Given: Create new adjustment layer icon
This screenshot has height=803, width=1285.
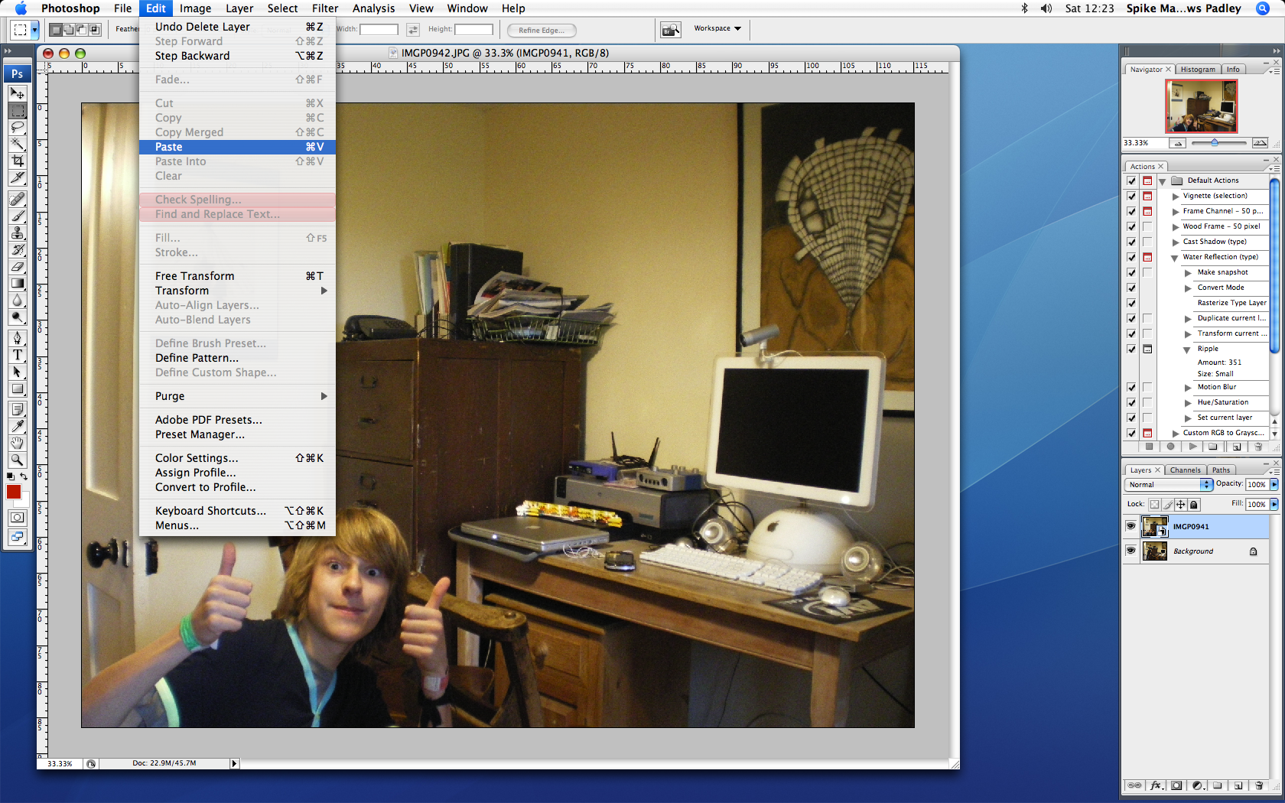Looking at the screenshot, I should [1197, 785].
